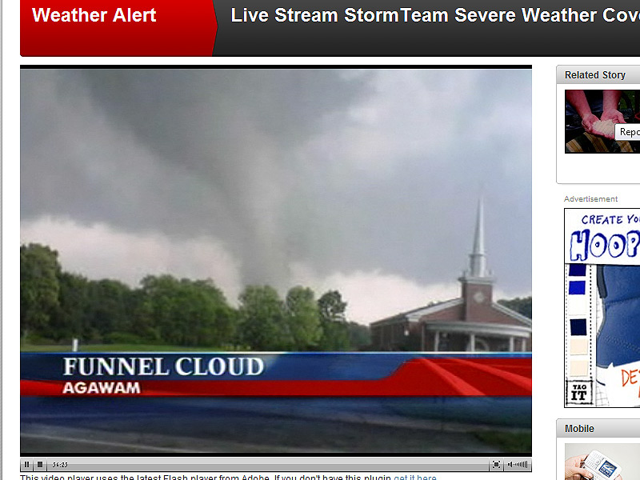Mute the video speaker icon
Image resolution: width=640 pixels, height=480 pixels.
tap(510, 465)
